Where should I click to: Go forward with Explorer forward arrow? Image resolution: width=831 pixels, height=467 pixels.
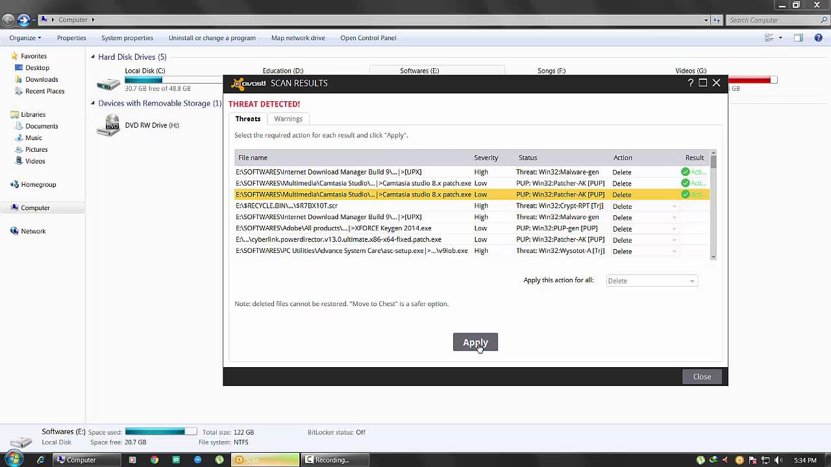24,20
